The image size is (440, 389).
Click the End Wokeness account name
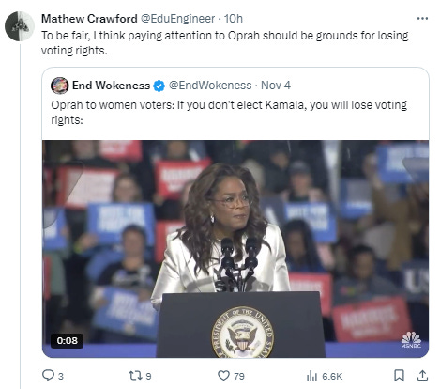click(x=111, y=86)
